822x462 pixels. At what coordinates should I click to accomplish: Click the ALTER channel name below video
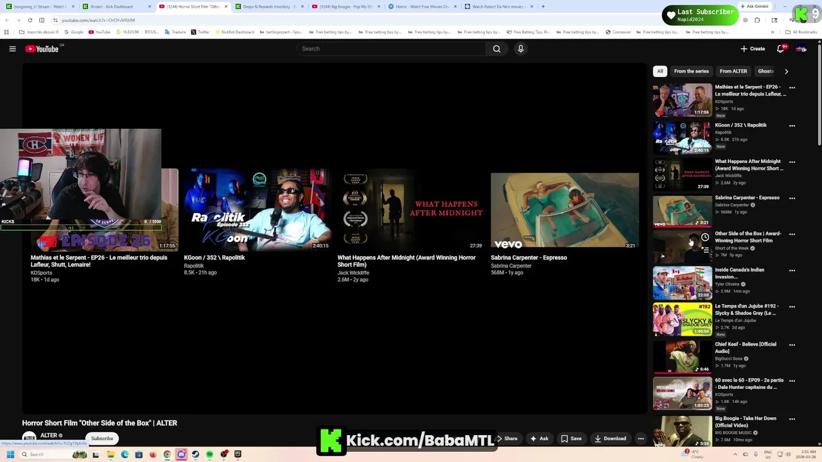click(x=49, y=436)
